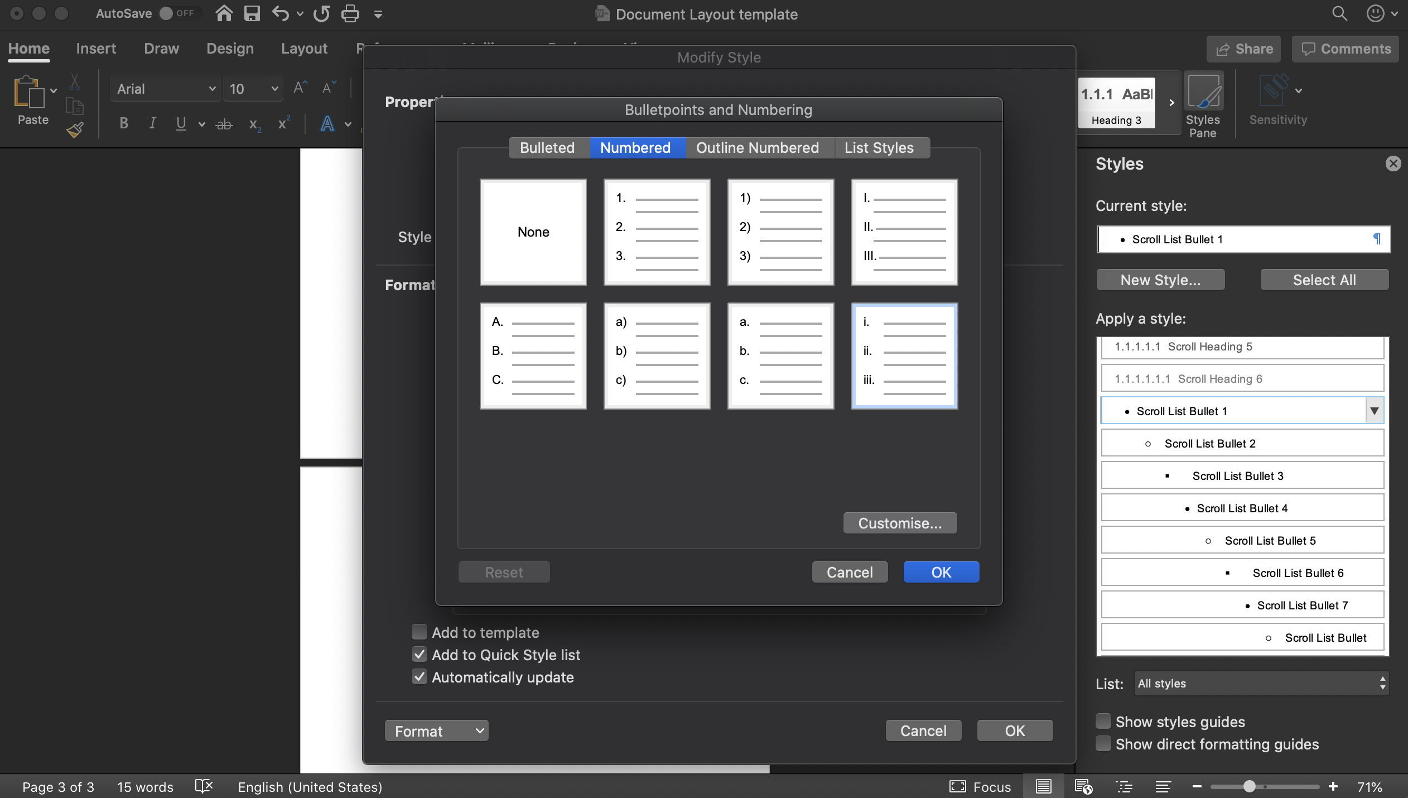The height and width of the screenshot is (798, 1408).
Task: Uncheck Automatically update option
Action: (x=419, y=677)
